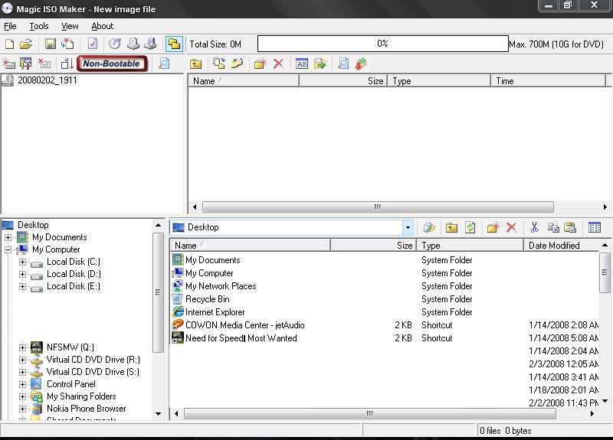Click the copy icon in lower toolbar
This screenshot has width=613, height=440.
click(x=553, y=227)
